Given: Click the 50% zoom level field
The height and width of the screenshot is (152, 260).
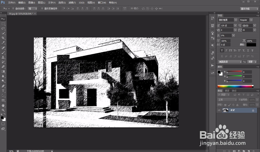Looking at the screenshot, I should coord(11,151).
